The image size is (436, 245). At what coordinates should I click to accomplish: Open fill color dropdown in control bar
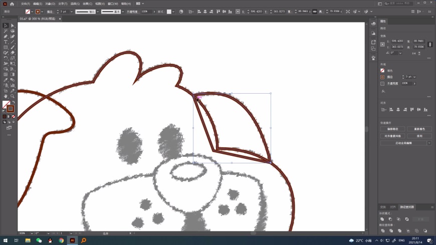coord(32,12)
